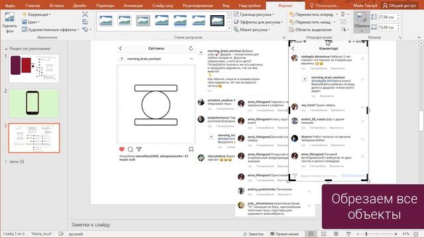Expand the done (3) section
Image resolution: width=424 pixels, height=238 pixels.
(6, 161)
